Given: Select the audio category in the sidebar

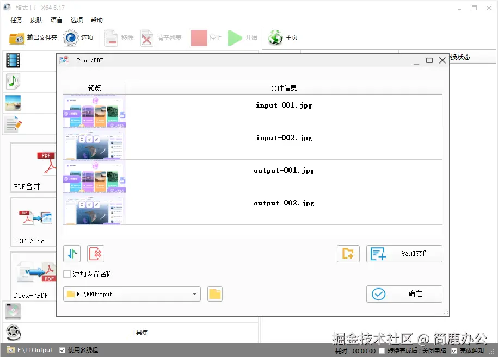Looking at the screenshot, I should pos(13,82).
